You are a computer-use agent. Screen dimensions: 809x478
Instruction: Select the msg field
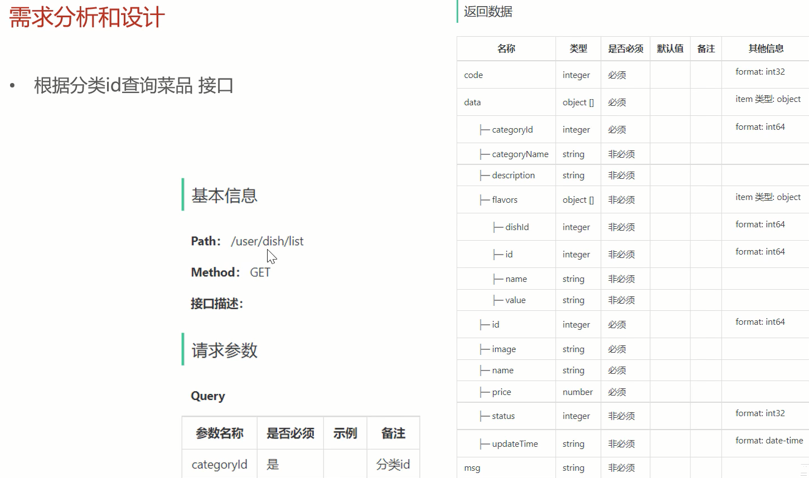472,468
